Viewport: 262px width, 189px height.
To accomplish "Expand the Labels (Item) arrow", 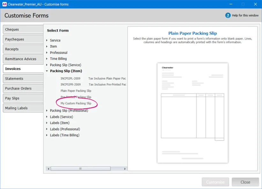I will point(47,123).
